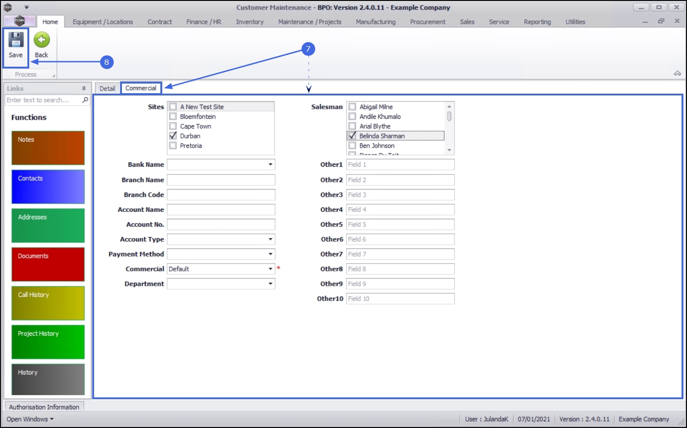
Task: Click the Account Name input field
Action: [221, 210]
